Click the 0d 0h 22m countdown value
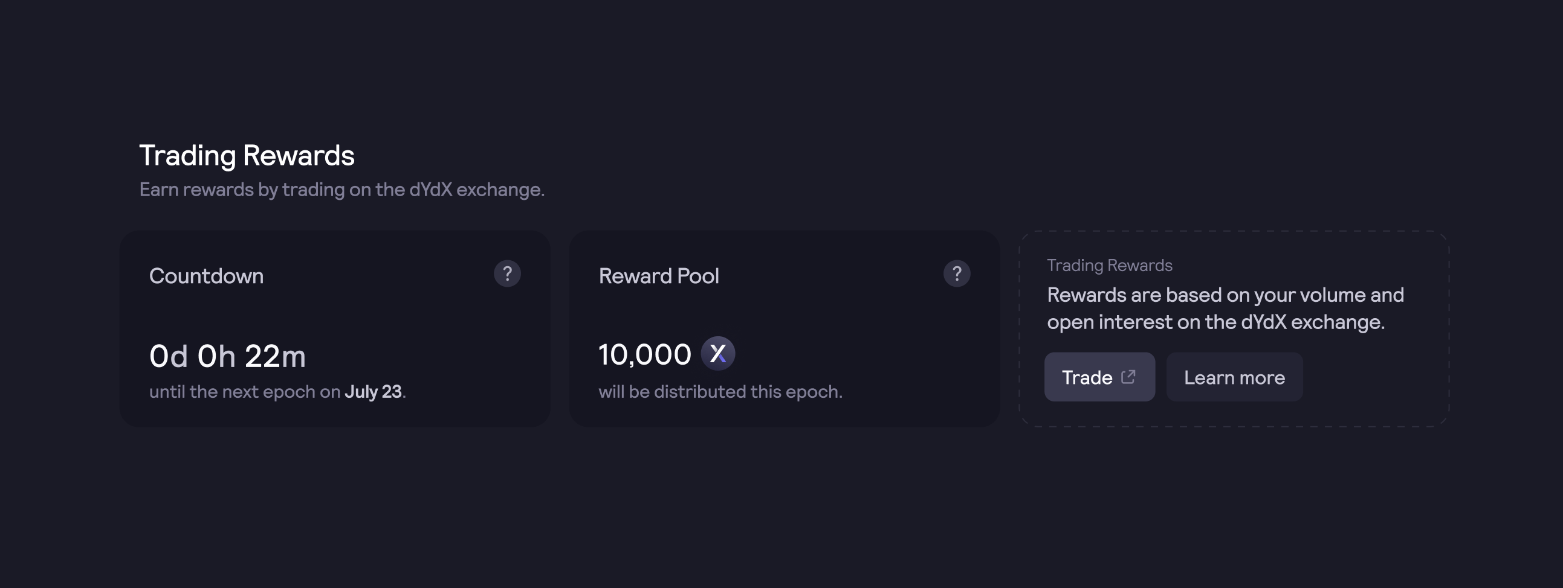 pyautogui.click(x=227, y=356)
